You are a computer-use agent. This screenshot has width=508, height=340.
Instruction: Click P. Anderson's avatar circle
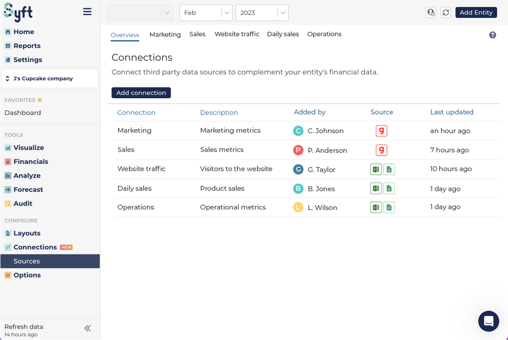point(298,150)
